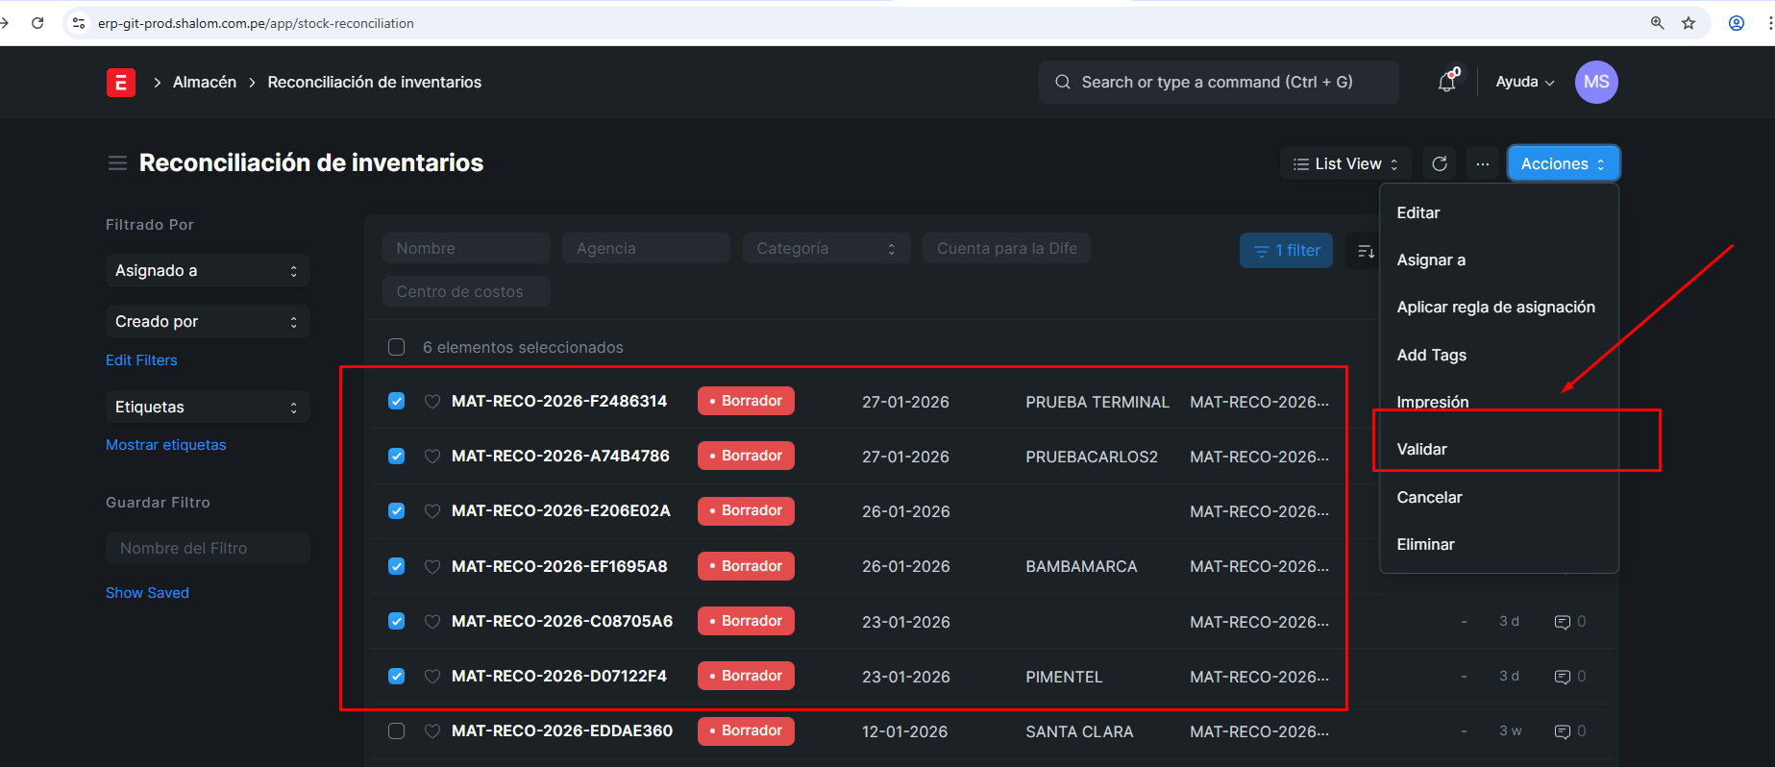This screenshot has height=767, width=1775.
Task: Select Validar from the Acciones menu
Action: tap(1421, 450)
